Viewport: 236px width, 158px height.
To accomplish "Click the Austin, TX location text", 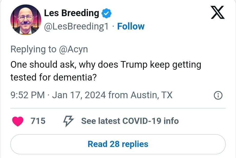I will point(152,95).
